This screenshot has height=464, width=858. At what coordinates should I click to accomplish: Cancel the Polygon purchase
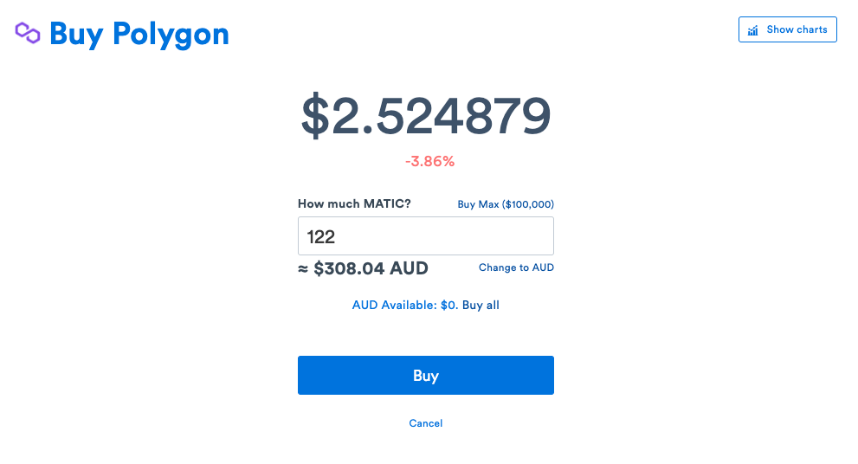tap(426, 423)
